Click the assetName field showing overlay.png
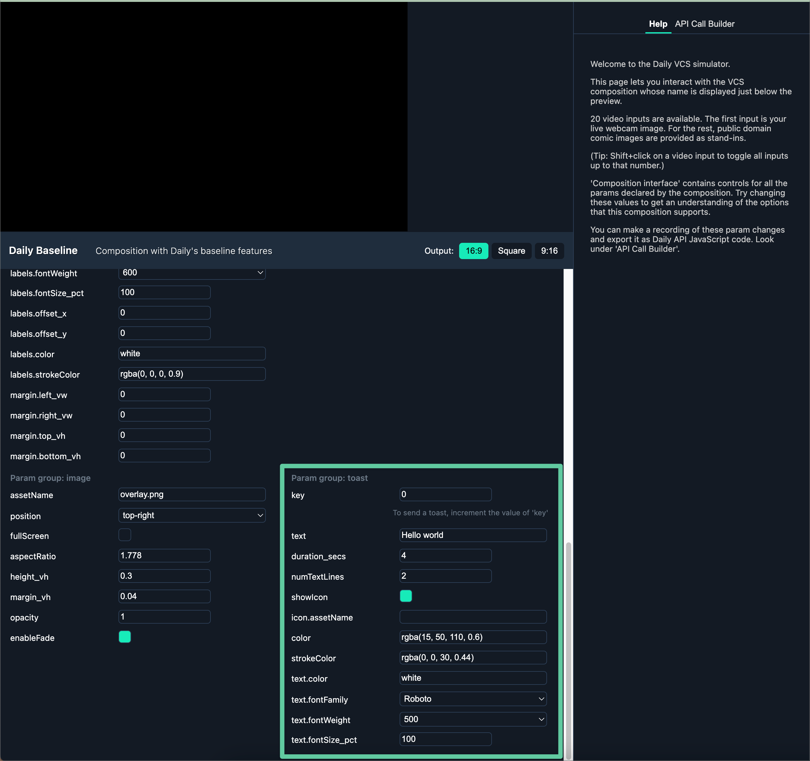Viewport: 810px width, 761px height. pos(192,494)
